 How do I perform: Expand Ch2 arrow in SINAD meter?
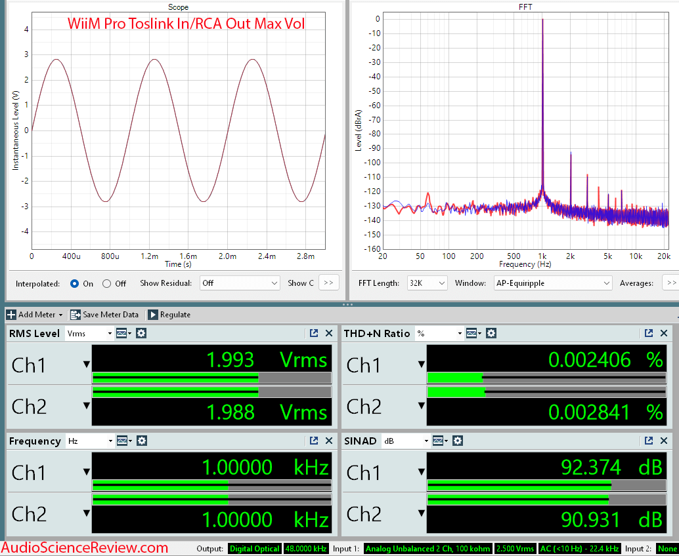[422, 513]
